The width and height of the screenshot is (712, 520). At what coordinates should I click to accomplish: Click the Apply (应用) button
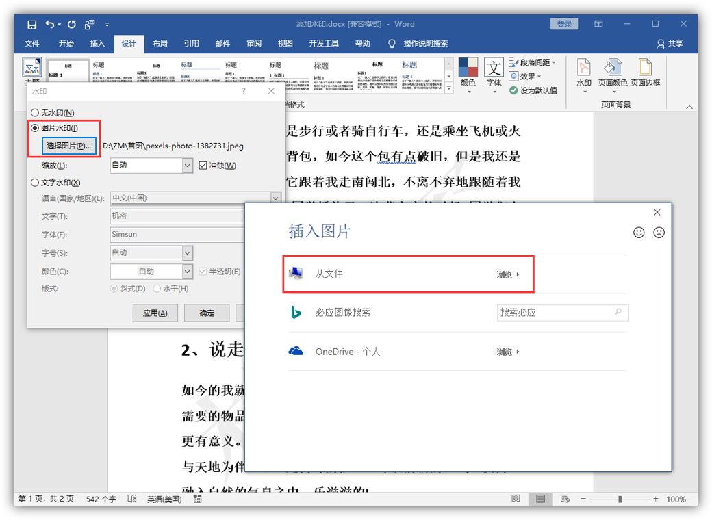155,313
